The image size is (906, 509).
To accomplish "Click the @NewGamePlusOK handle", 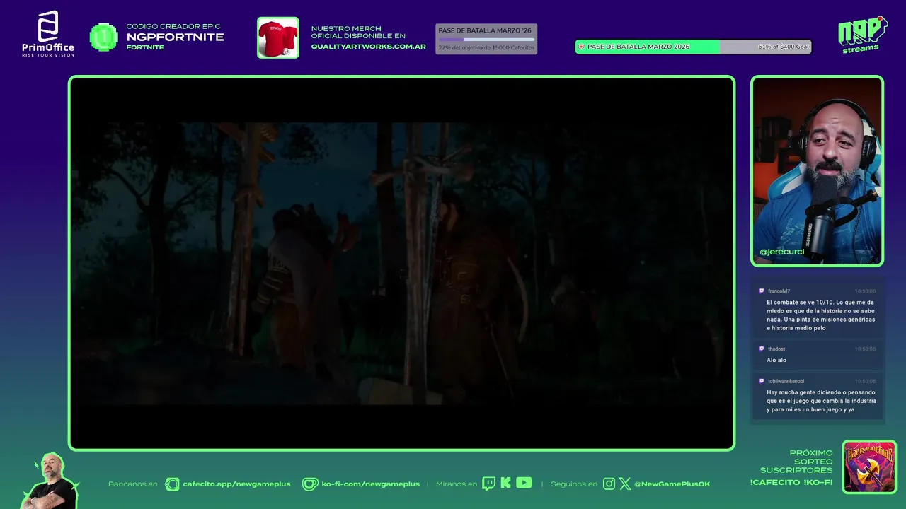I will (x=672, y=484).
